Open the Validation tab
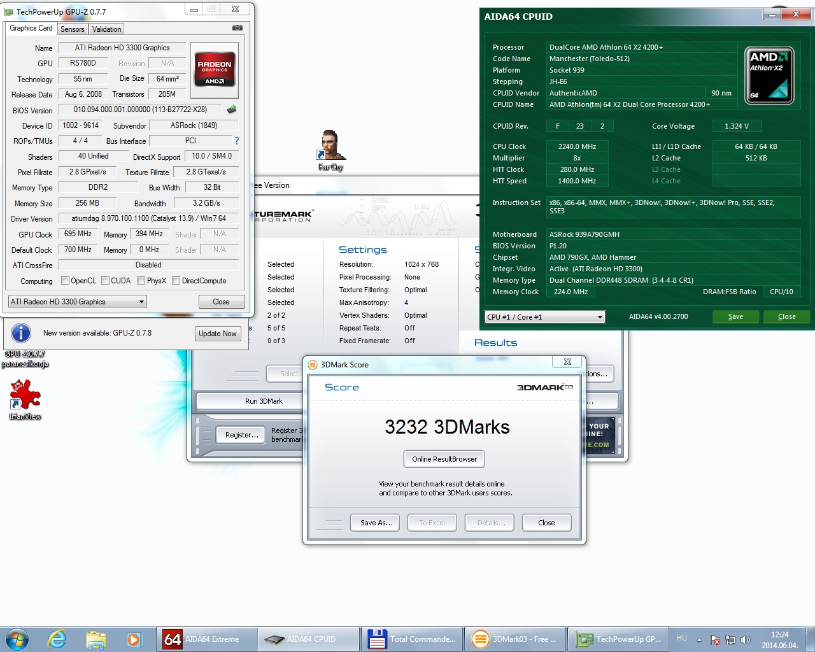The image size is (815, 652). 106,29
